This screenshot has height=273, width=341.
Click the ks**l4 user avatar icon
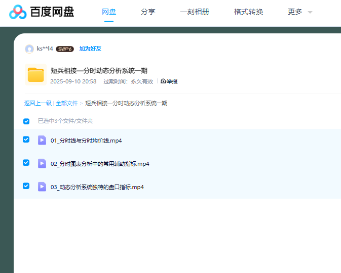(29, 49)
